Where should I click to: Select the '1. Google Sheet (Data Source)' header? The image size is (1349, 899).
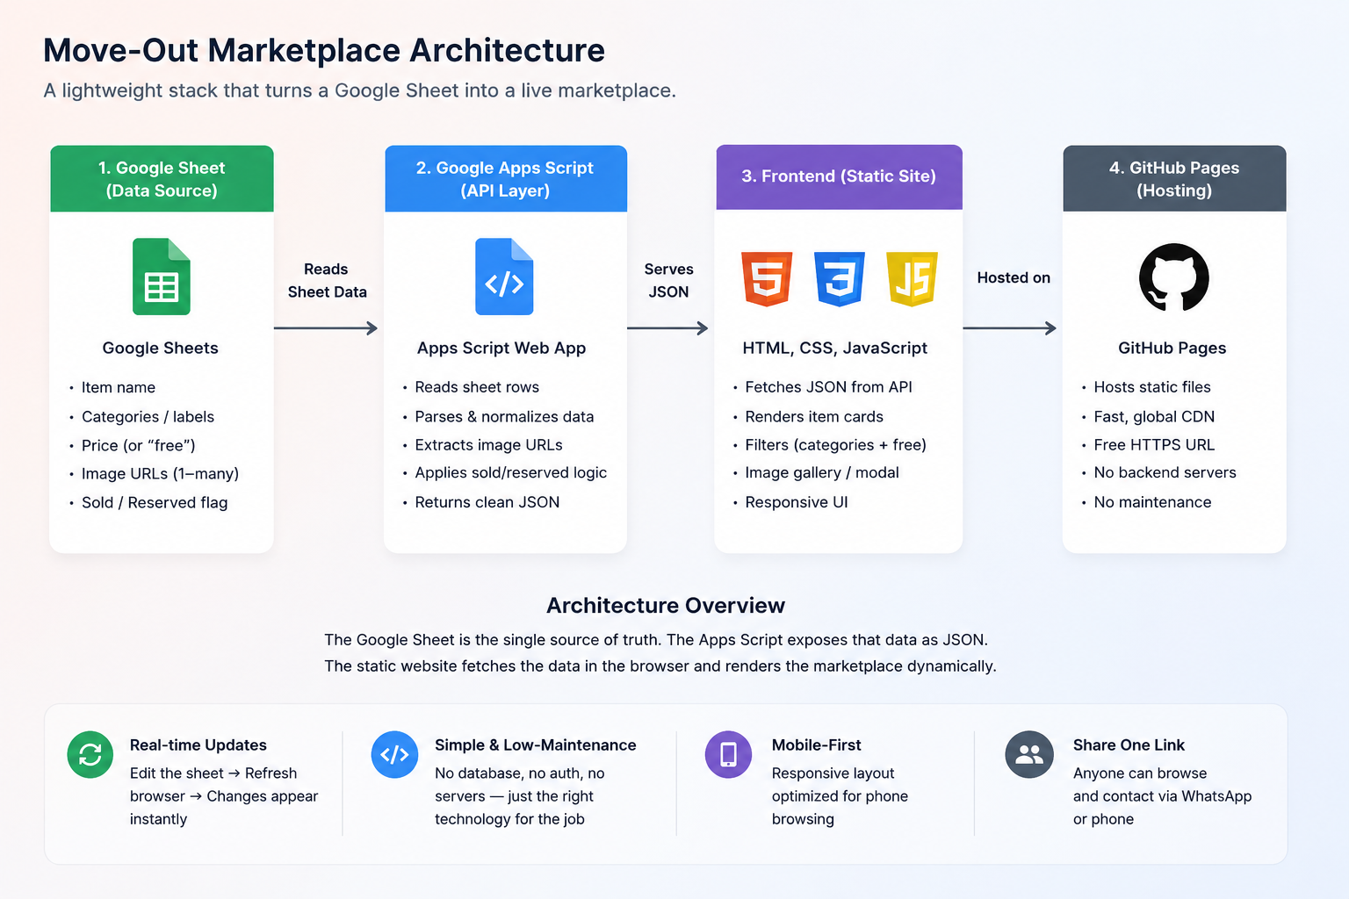pos(162,179)
